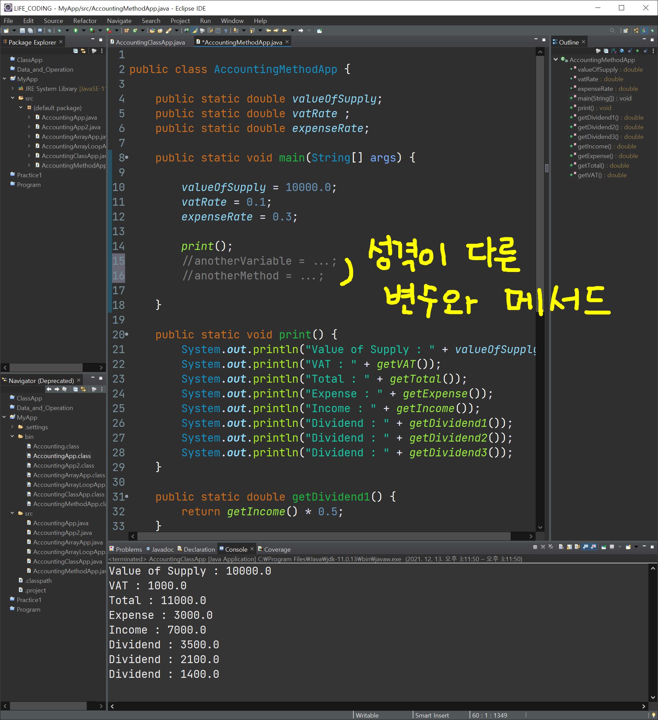Select getDividend2() in the Outline view
The height and width of the screenshot is (720, 658).
click(597, 127)
